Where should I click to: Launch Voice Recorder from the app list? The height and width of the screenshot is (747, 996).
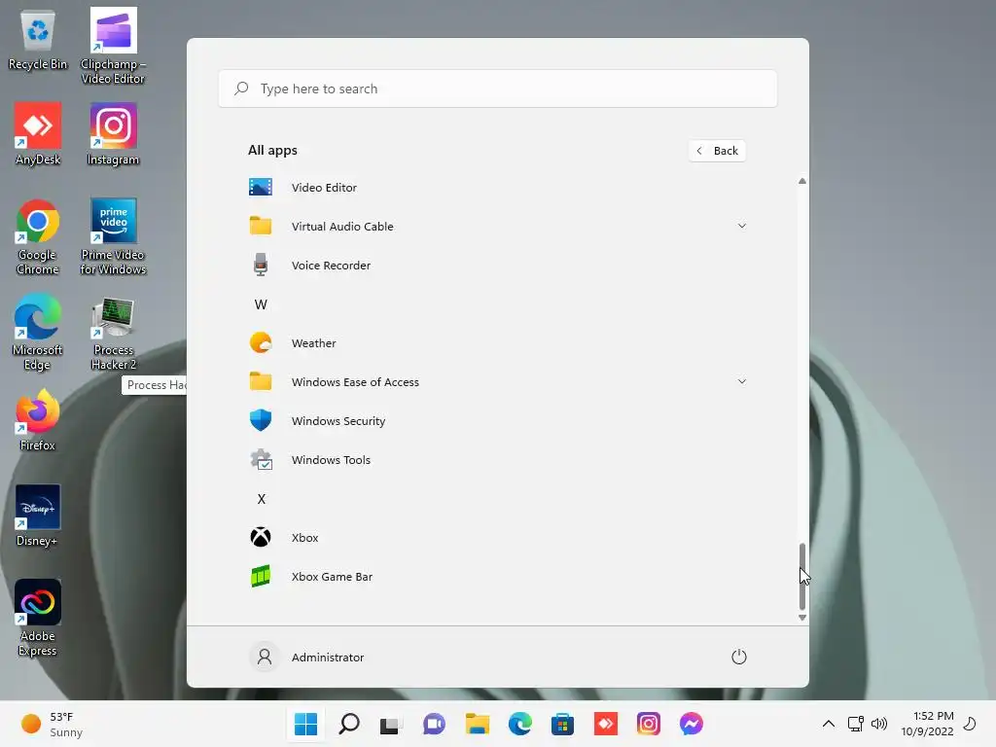coord(497,266)
